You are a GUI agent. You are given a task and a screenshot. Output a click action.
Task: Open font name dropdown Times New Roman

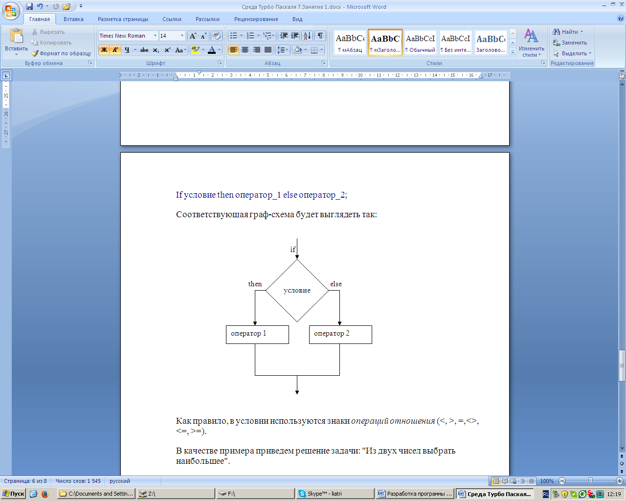155,36
